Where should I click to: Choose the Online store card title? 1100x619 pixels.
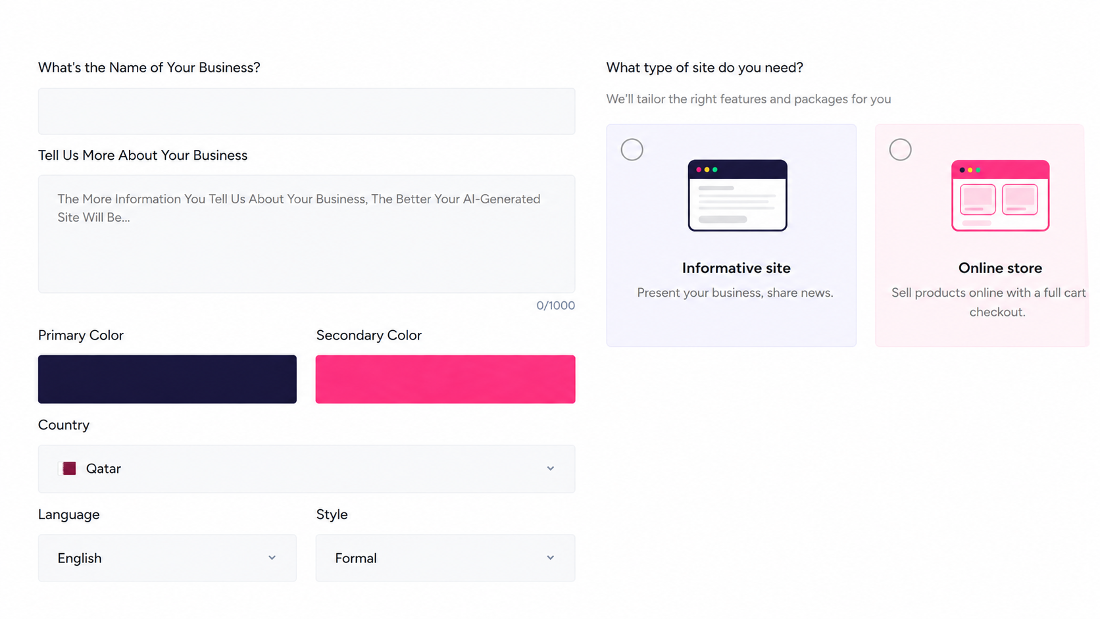click(1000, 268)
